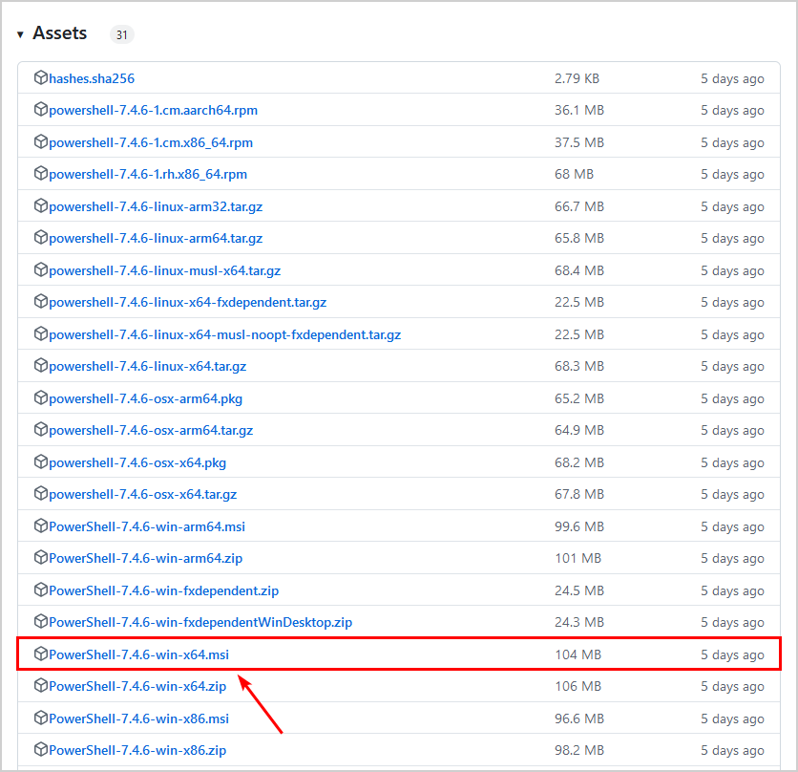Click '5 days ago' on the hashes.sha256 row
The image size is (798, 772).
point(732,79)
